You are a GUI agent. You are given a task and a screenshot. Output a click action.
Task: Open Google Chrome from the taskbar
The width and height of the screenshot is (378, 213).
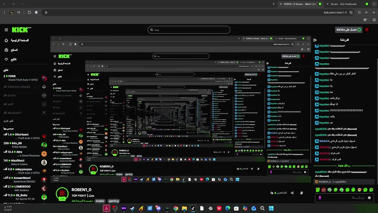tap(176, 208)
